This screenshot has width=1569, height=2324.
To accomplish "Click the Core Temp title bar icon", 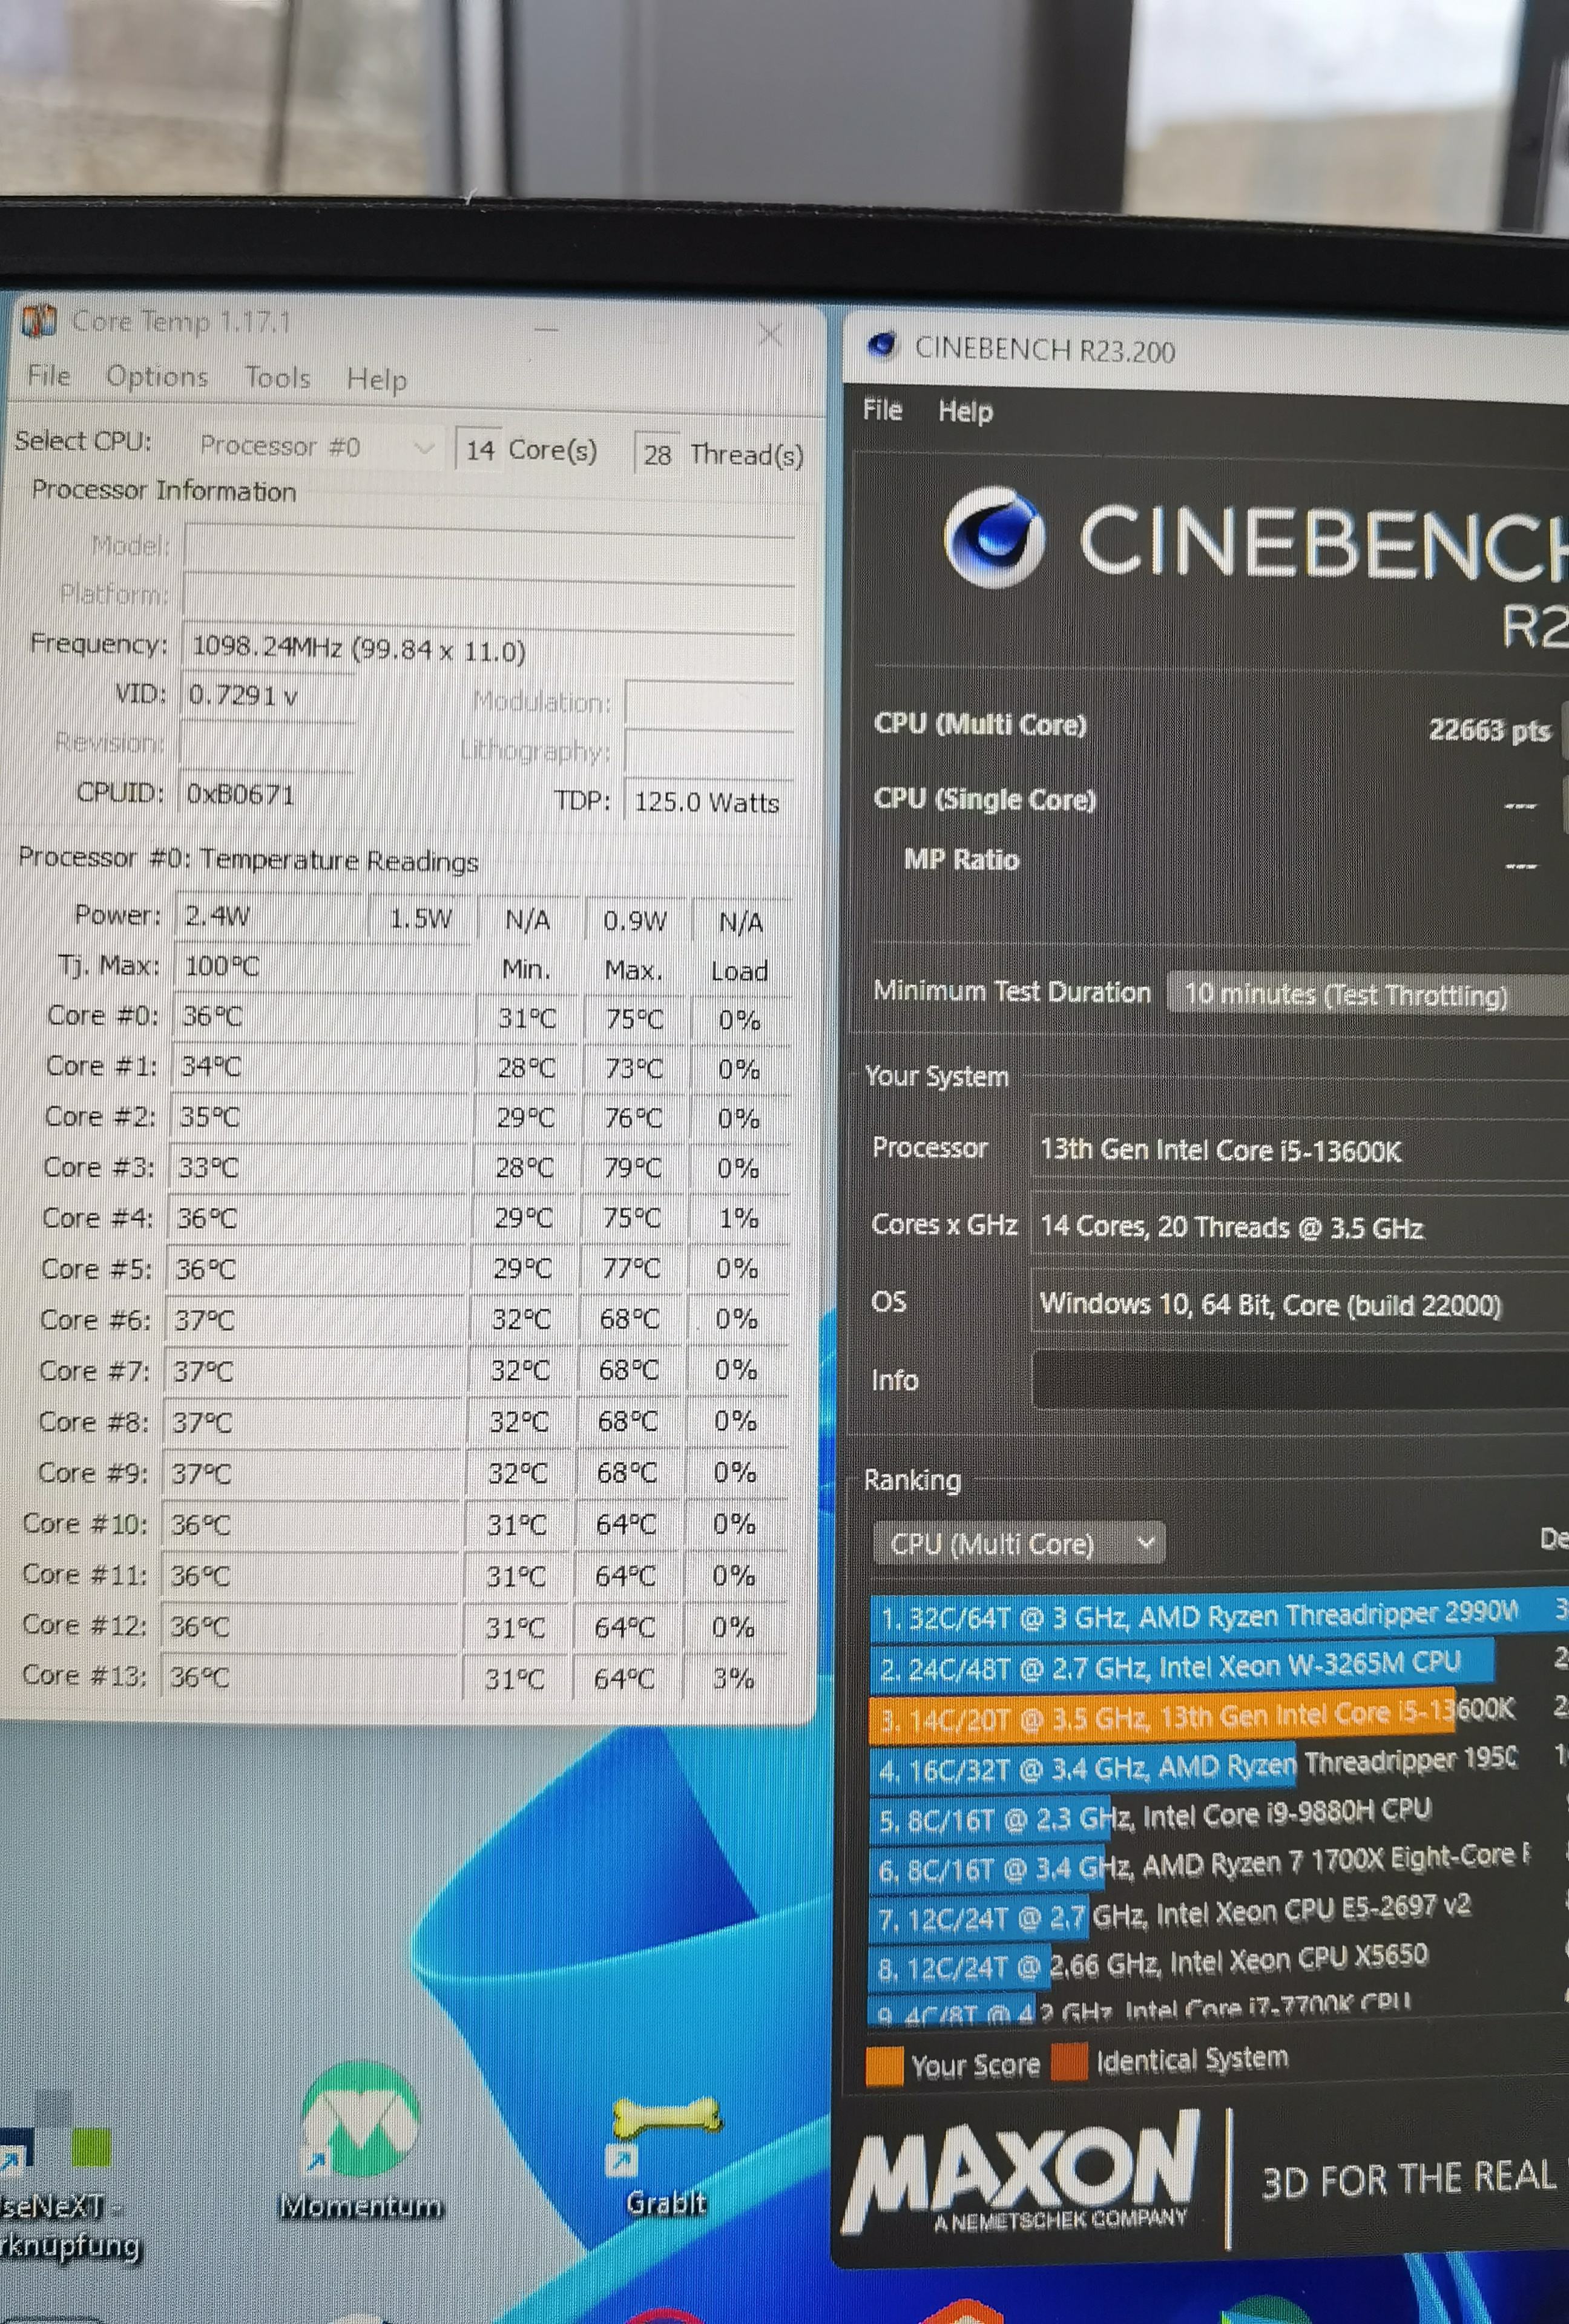I will tap(39, 321).
